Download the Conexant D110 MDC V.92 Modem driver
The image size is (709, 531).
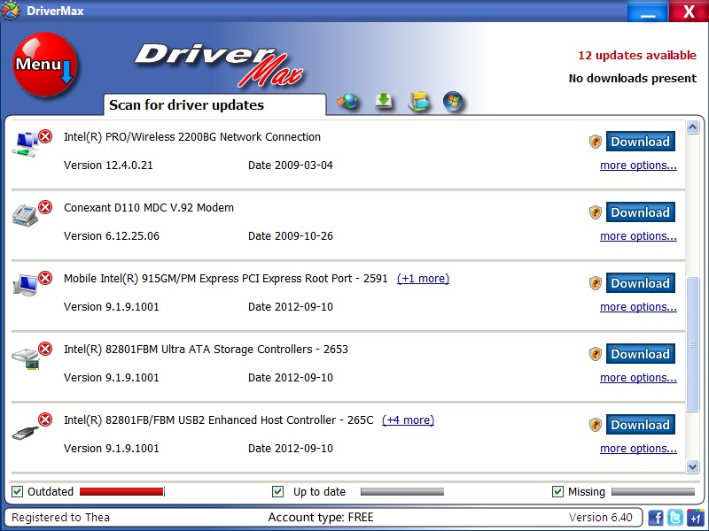[640, 212]
